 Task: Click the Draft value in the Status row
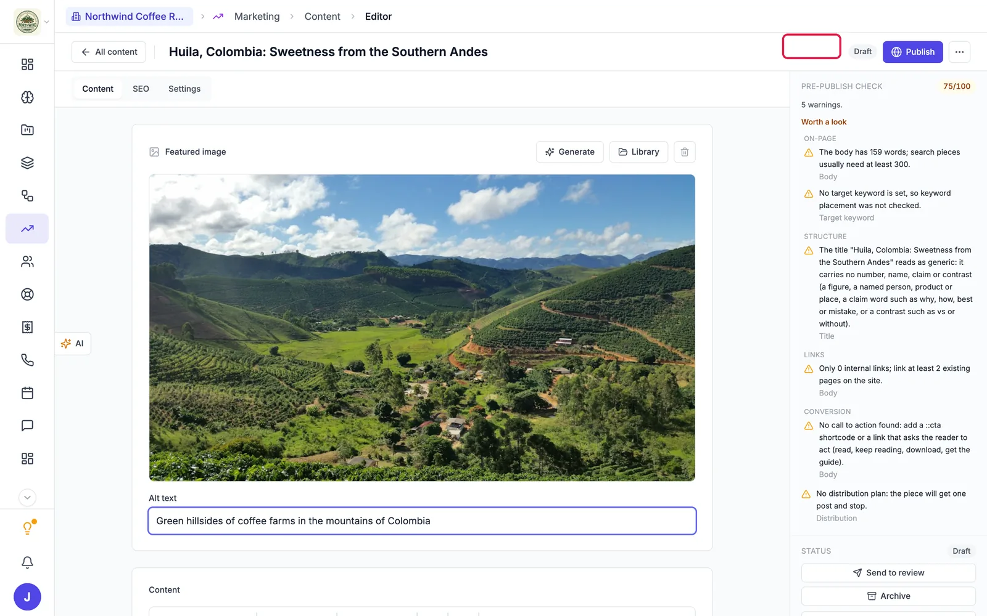pyautogui.click(x=961, y=551)
